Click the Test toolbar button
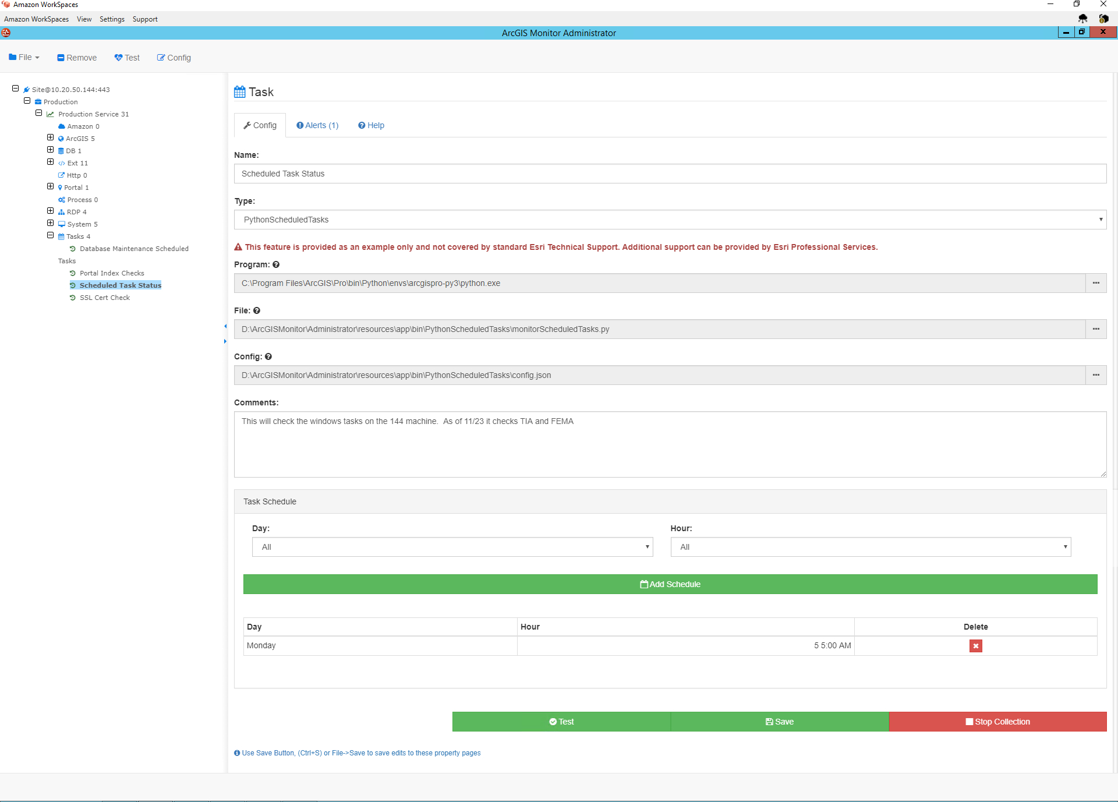Image resolution: width=1118 pixels, height=802 pixels. [x=127, y=58]
